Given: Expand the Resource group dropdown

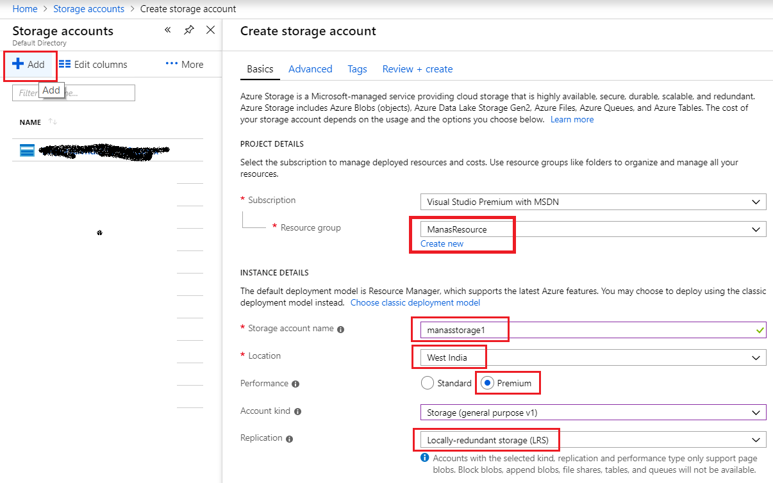Looking at the screenshot, I should click(594, 229).
